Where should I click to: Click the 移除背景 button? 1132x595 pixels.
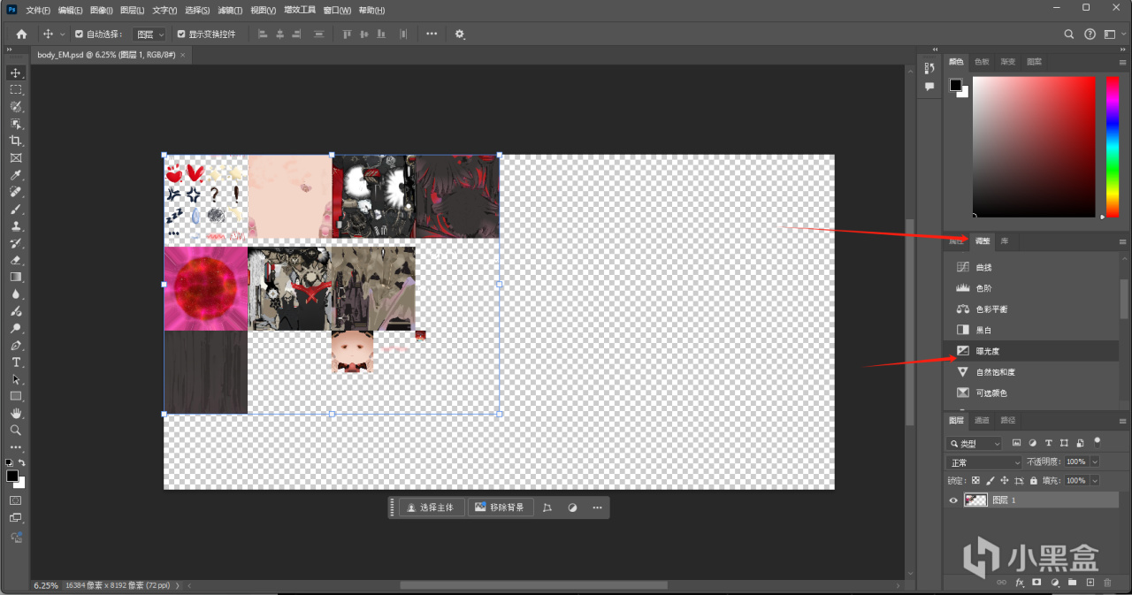[501, 507]
